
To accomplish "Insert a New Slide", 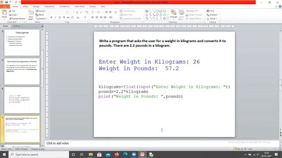I will 31,15.
